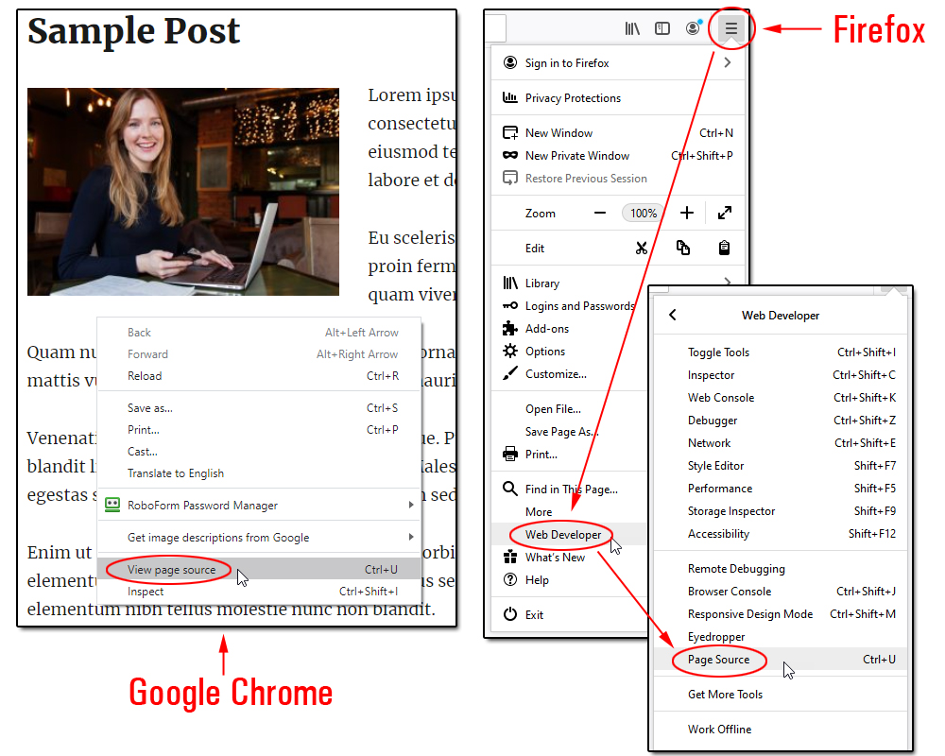Select Toggle Tools in Web Developer
This screenshot has height=756, width=945.
pos(781,352)
